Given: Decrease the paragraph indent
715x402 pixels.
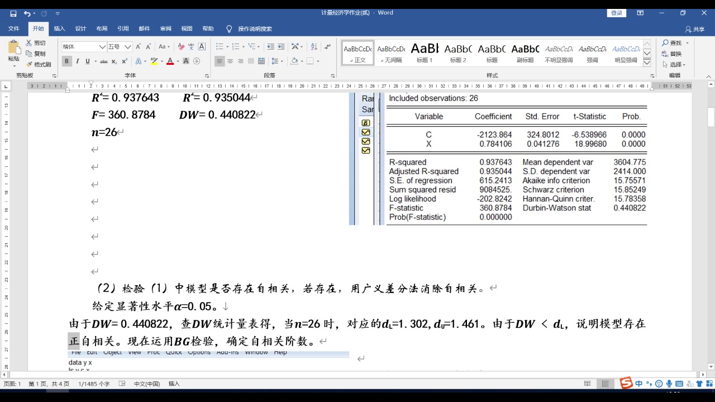Looking at the screenshot, I should 270,47.
